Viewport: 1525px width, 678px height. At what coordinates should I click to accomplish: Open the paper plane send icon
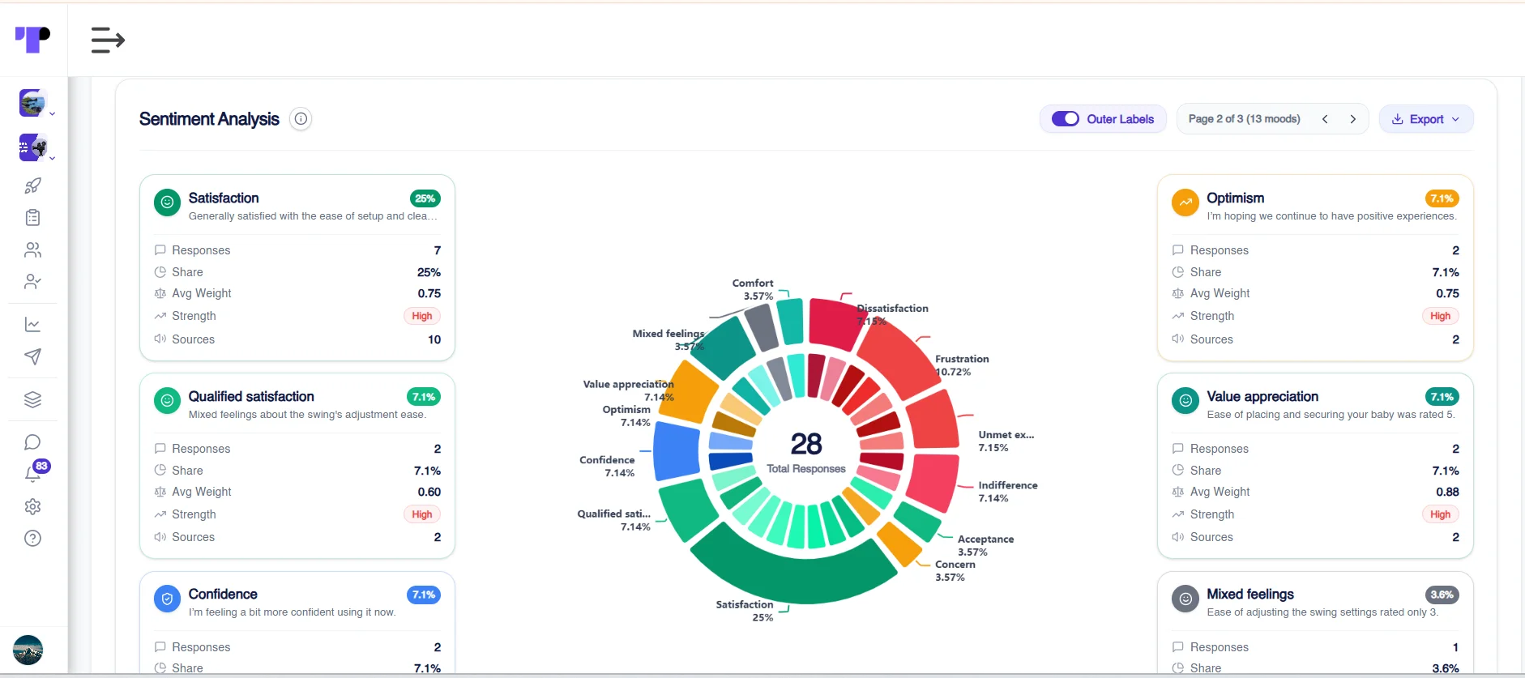click(32, 356)
